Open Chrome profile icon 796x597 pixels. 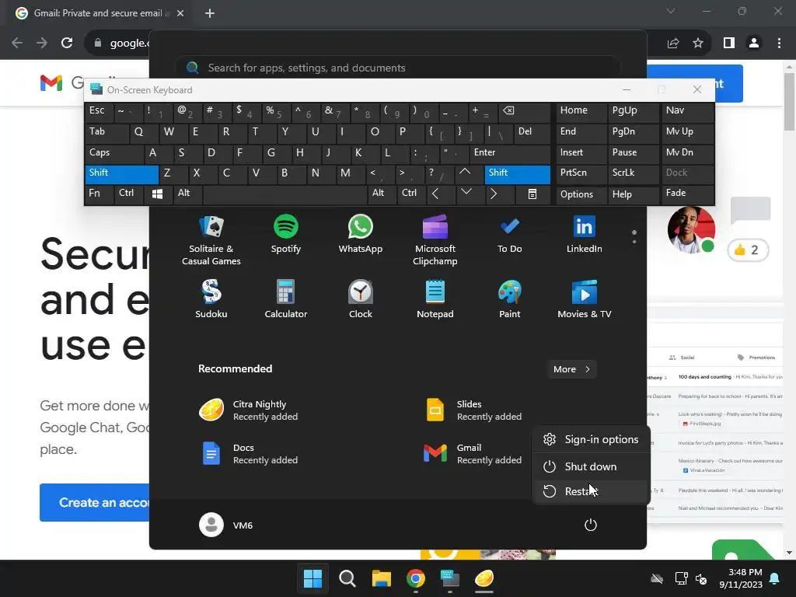point(754,44)
